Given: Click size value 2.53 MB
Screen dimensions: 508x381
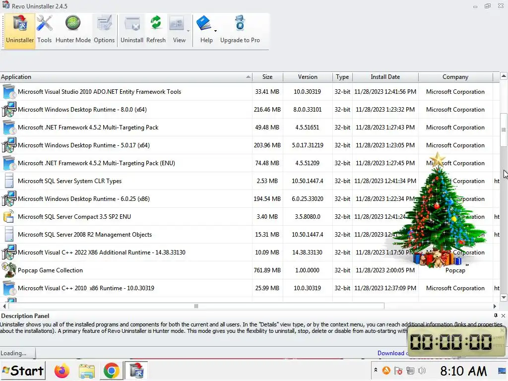Looking at the screenshot, I should point(267,181).
